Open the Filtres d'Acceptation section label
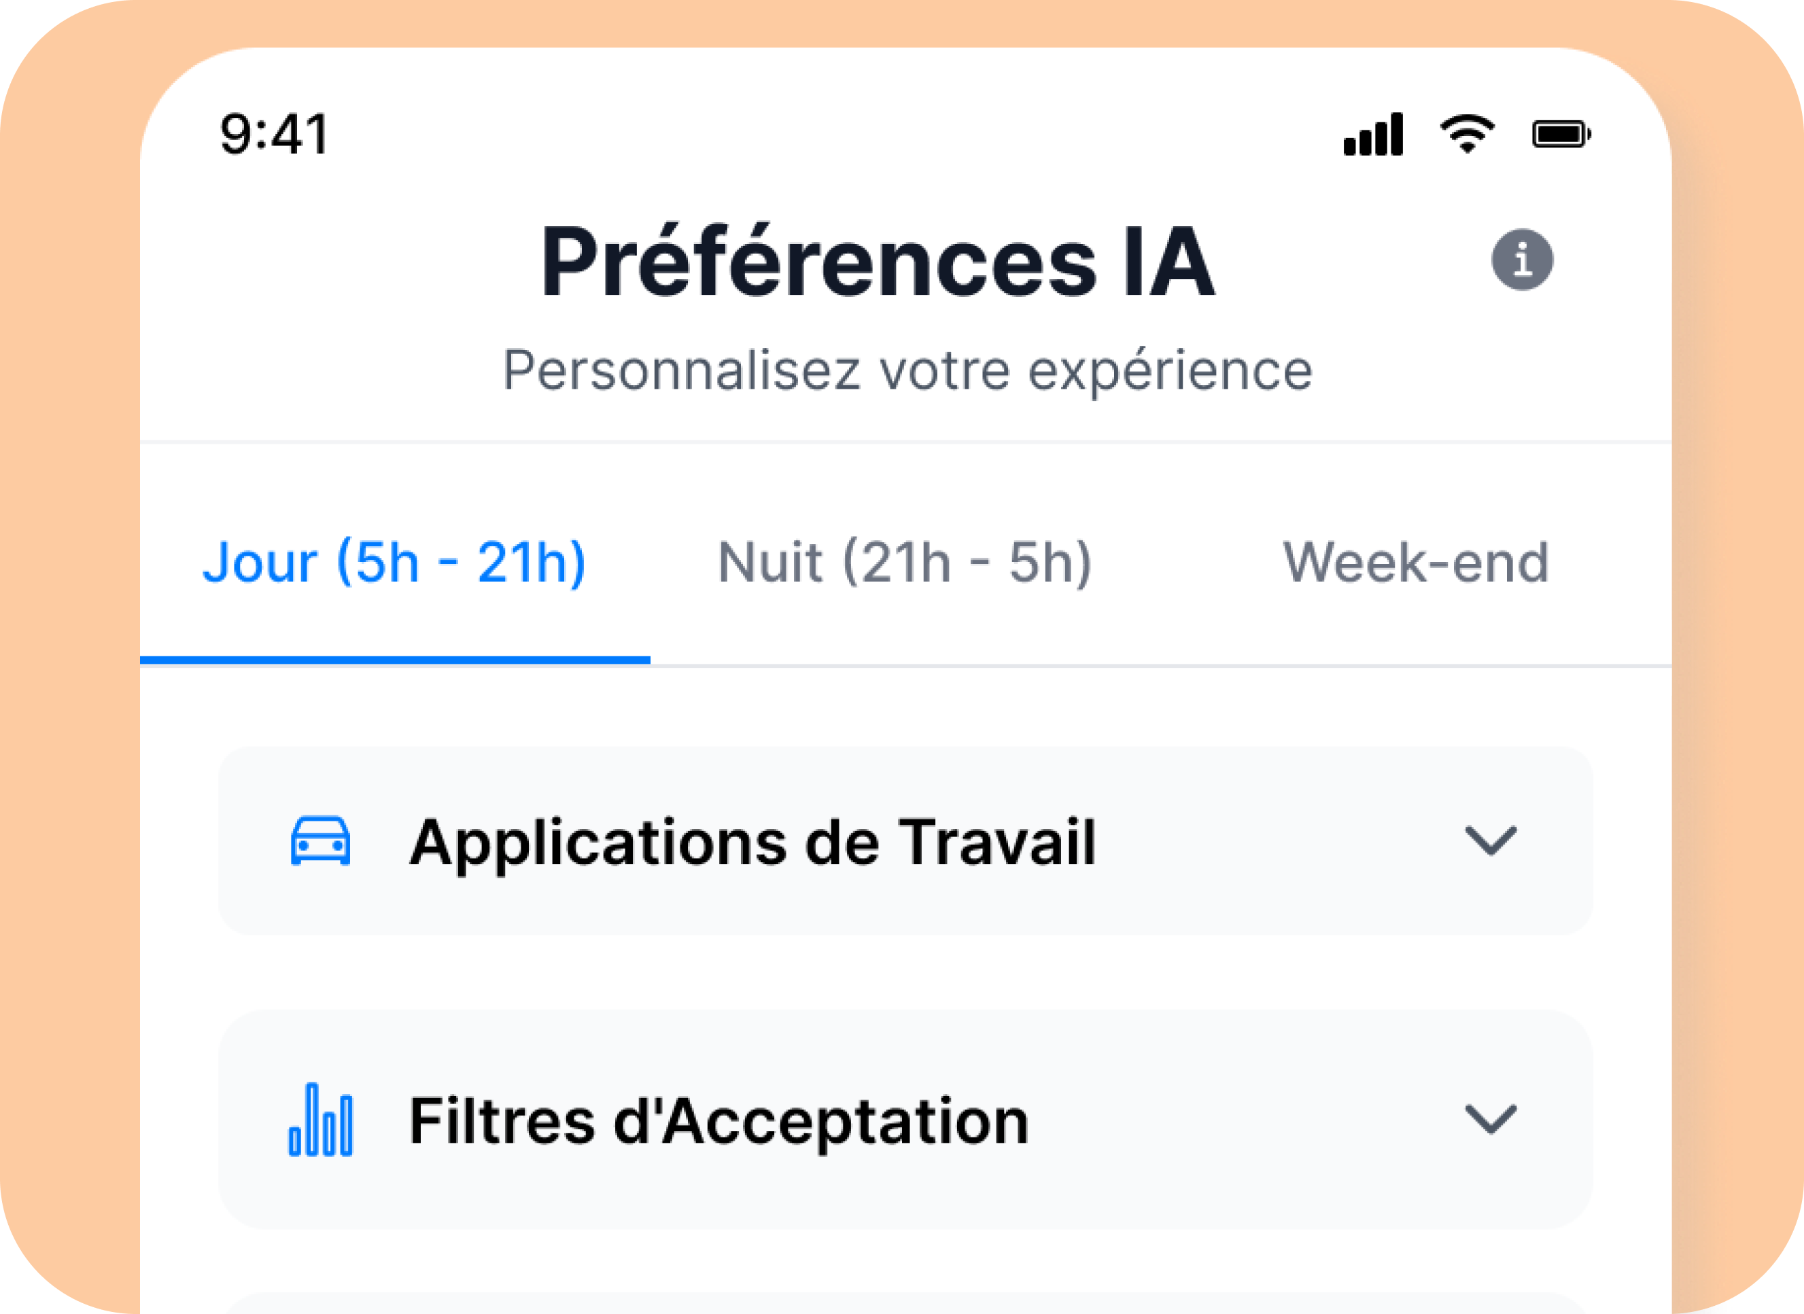1804x1314 pixels. 718,1121
